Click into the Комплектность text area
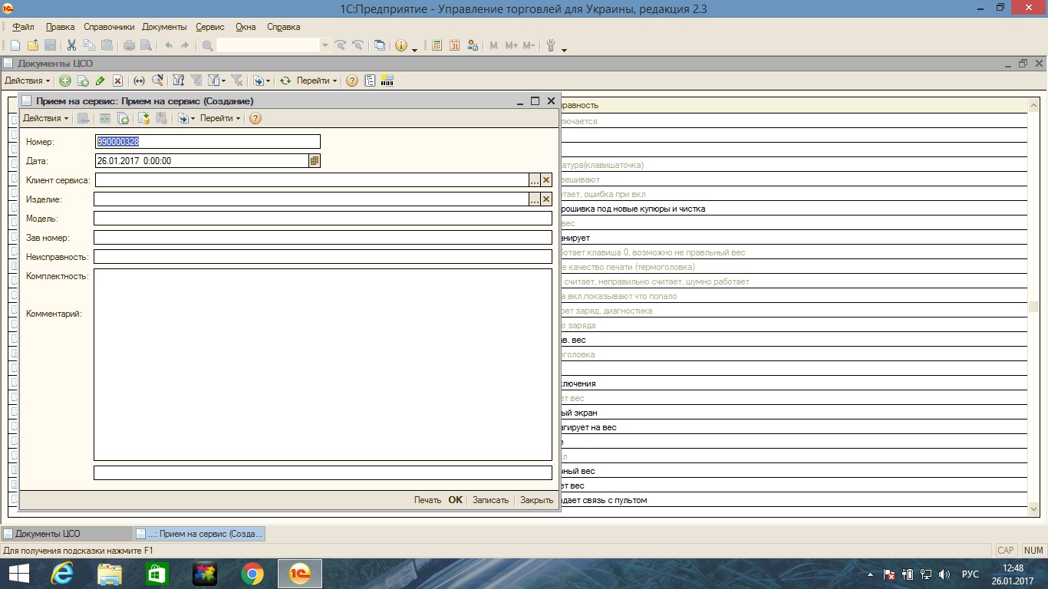1048x589 pixels. coord(323,364)
